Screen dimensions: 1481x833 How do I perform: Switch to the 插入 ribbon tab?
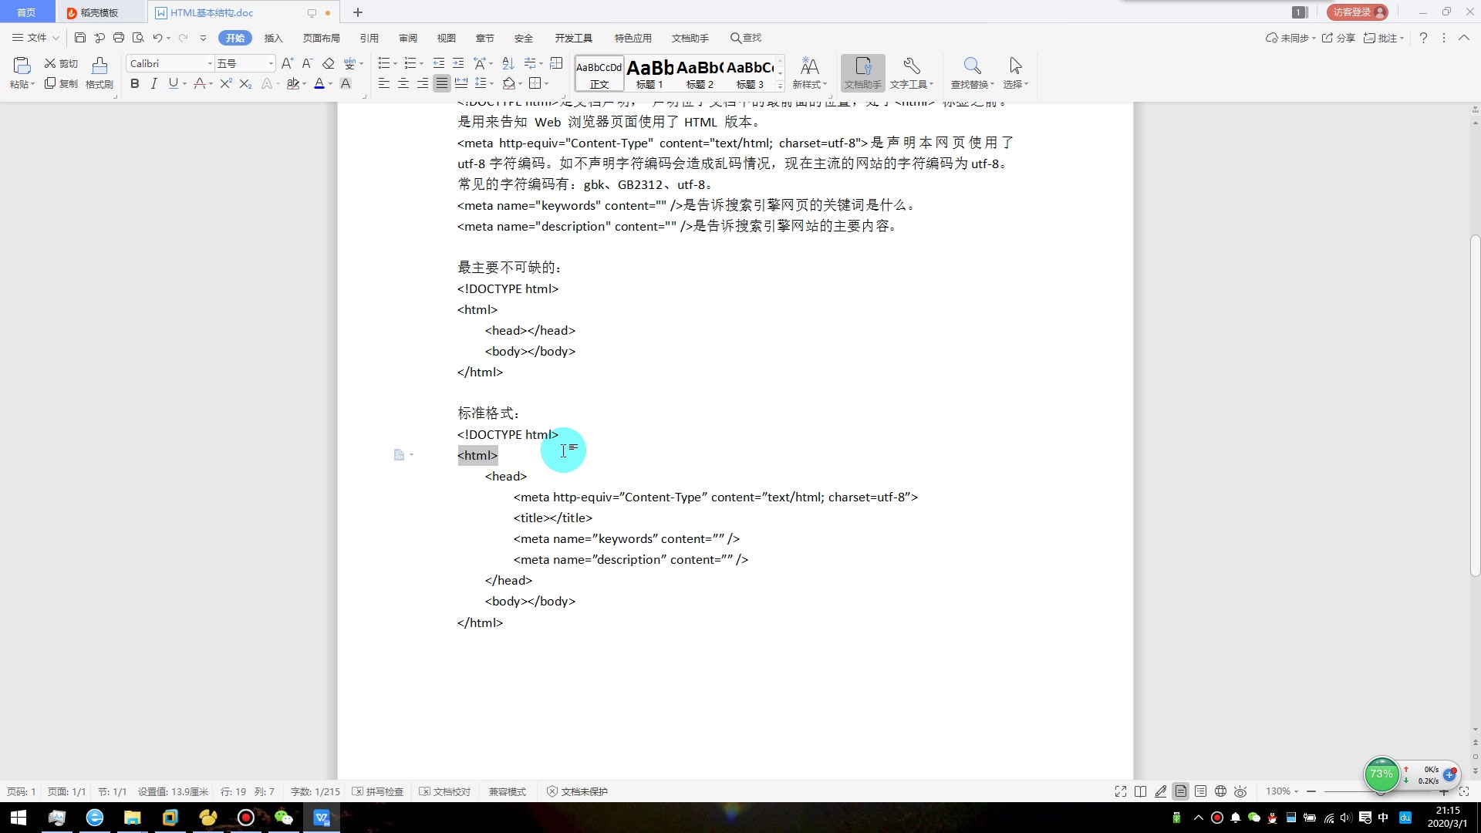click(274, 37)
